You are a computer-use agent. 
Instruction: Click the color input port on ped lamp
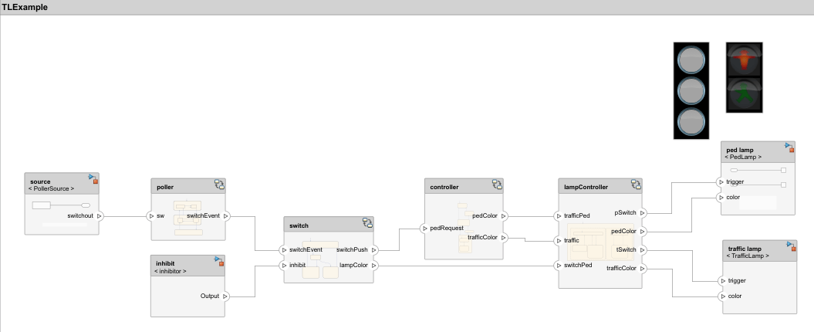721,198
